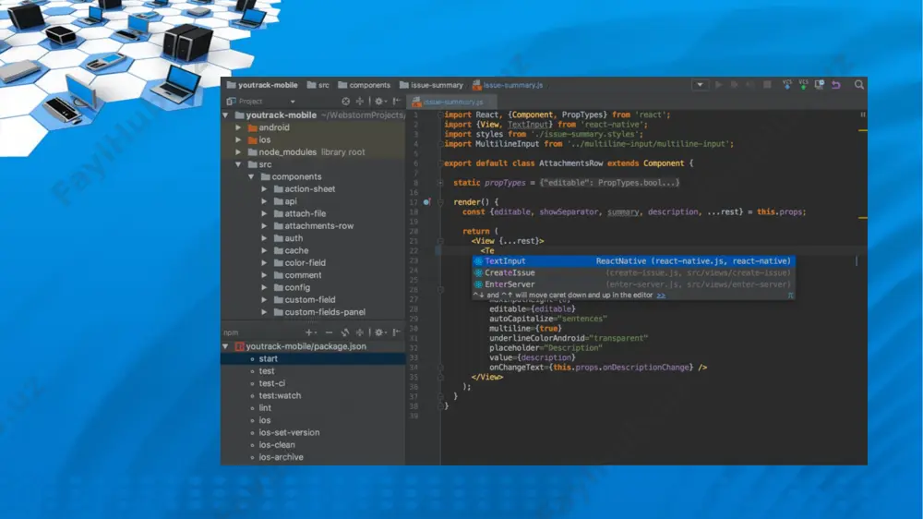Select the auth folder in project tree

click(294, 238)
